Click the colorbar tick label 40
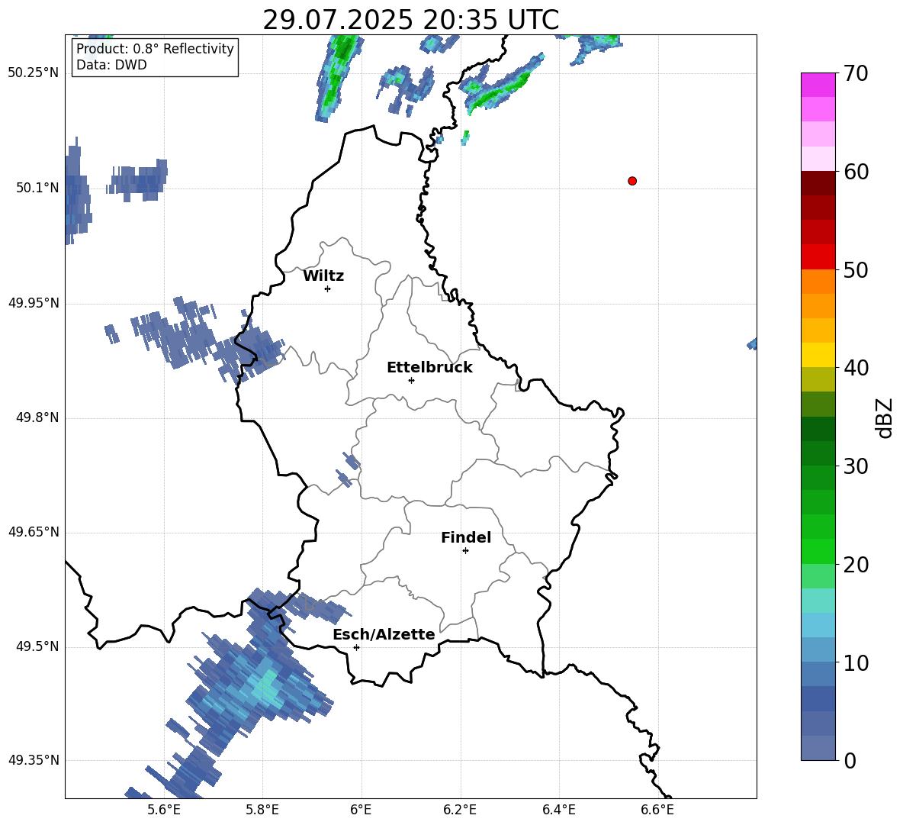This screenshot has width=903, height=825. click(856, 368)
